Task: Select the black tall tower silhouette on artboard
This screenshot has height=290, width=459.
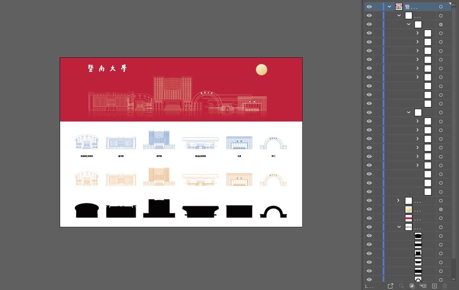Action: tap(159, 208)
